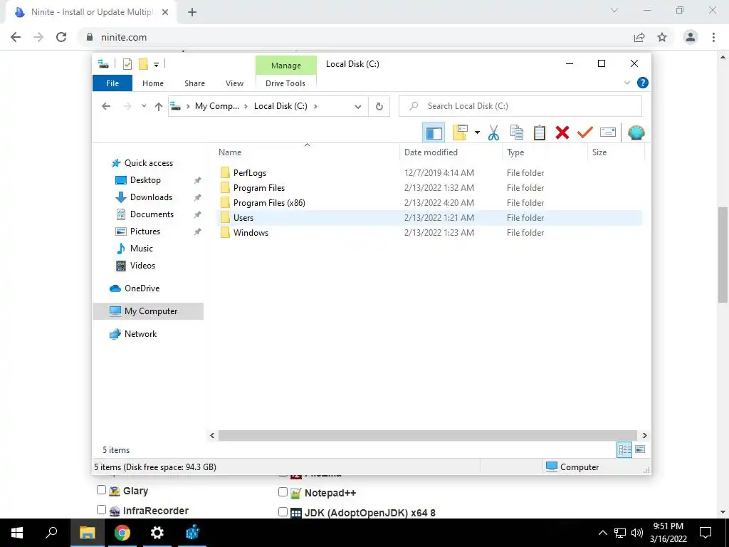Click the blue Help question mark icon
This screenshot has height=547, width=729.
pyautogui.click(x=643, y=83)
